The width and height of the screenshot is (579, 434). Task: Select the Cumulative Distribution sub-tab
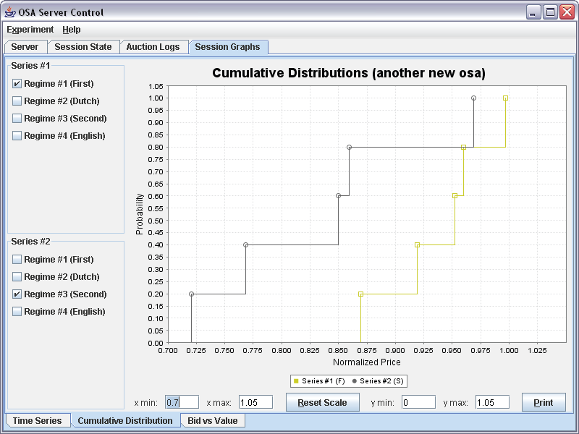click(x=125, y=420)
